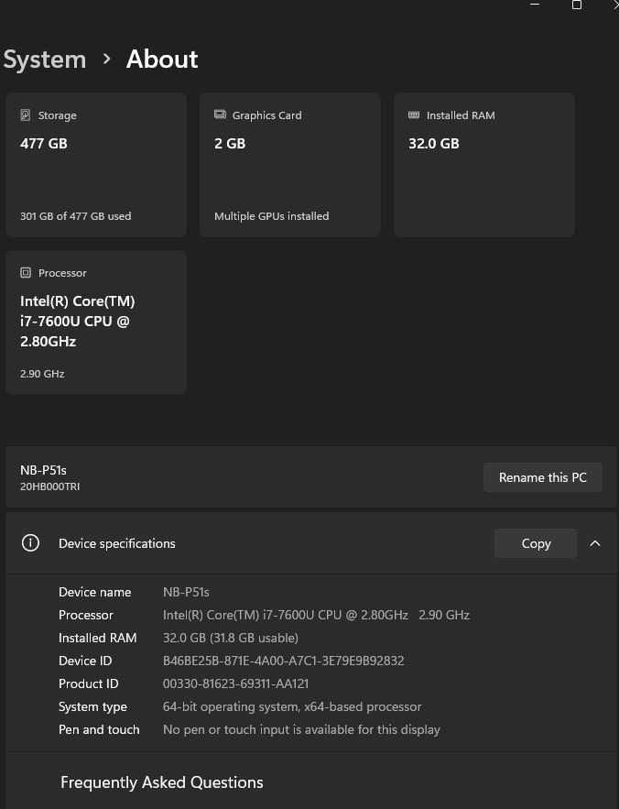Copy device specifications
Screen dimensions: 619x809
click(x=536, y=543)
